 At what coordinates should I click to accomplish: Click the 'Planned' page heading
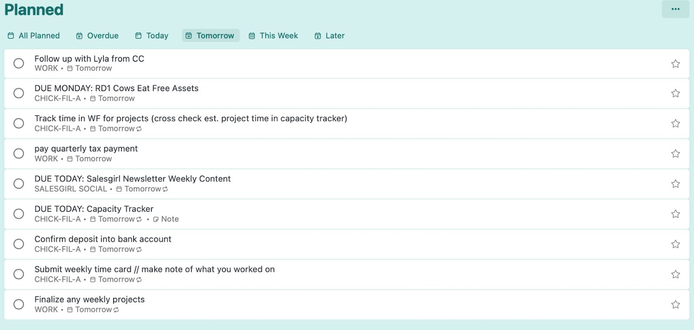[34, 10]
